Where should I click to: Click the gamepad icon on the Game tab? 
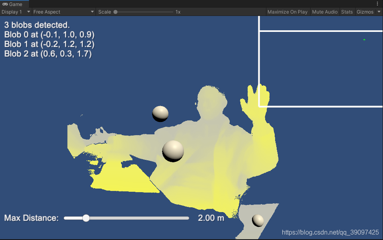[x=6, y=4]
